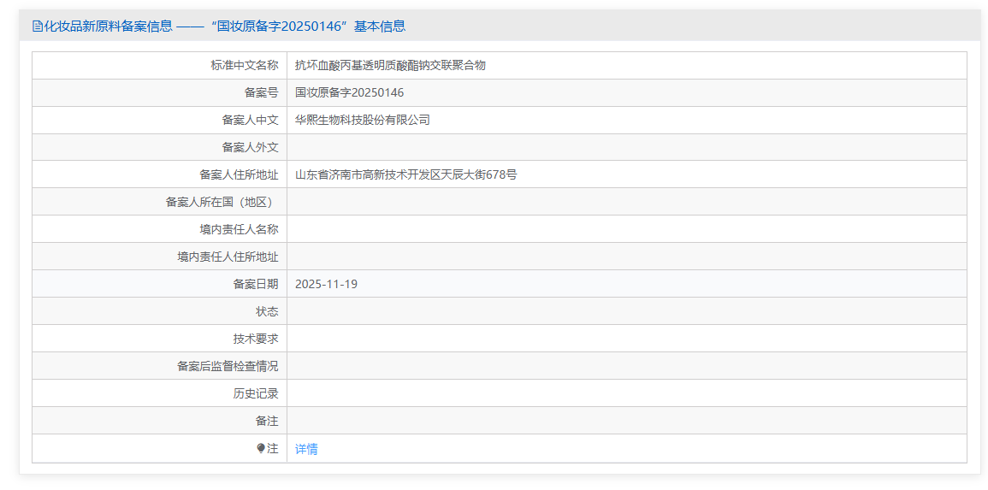
Task: Click the 技术要求 row label
Action: tap(255, 339)
